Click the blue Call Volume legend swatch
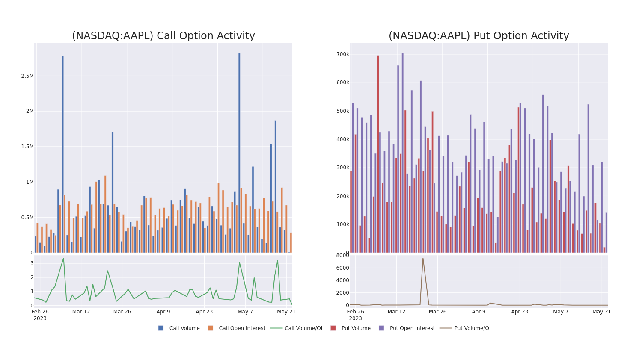The image size is (642, 342). click(x=161, y=328)
